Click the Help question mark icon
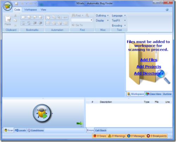The width and height of the screenshot is (176, 142). [167, 10]
